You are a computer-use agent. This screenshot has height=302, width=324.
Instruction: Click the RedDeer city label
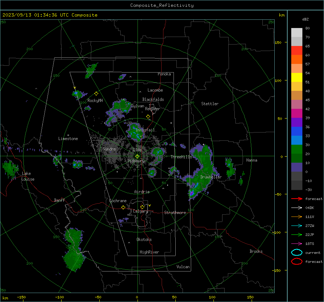pos(153,109)
